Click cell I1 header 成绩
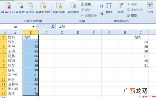Screen dimensions: 156x98 click(141, 37)
